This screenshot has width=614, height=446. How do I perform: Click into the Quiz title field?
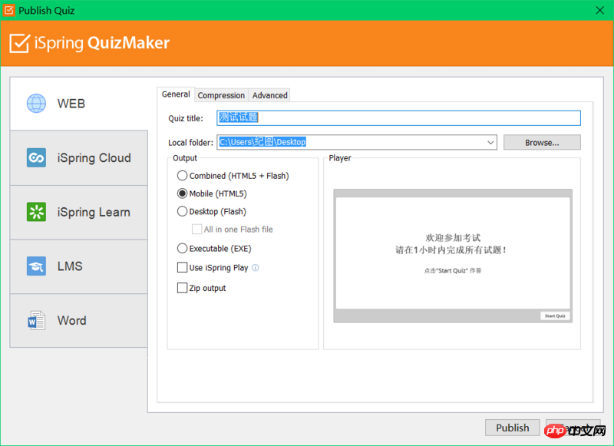(x=398, y=118)
